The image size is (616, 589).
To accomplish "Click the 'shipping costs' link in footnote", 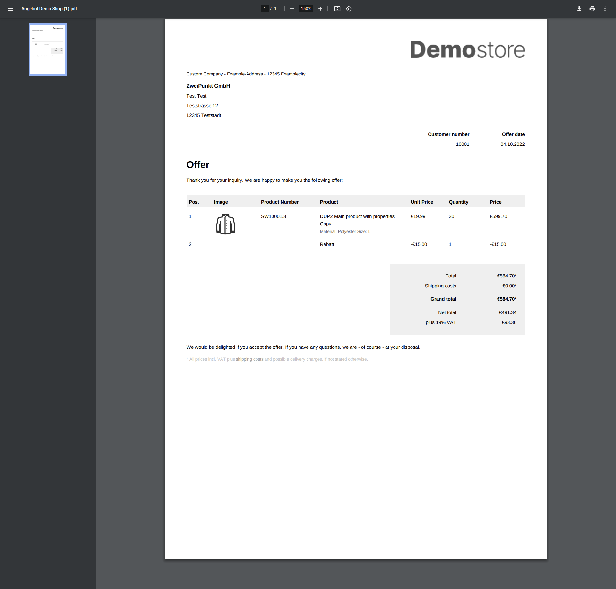I will point(249,359).
